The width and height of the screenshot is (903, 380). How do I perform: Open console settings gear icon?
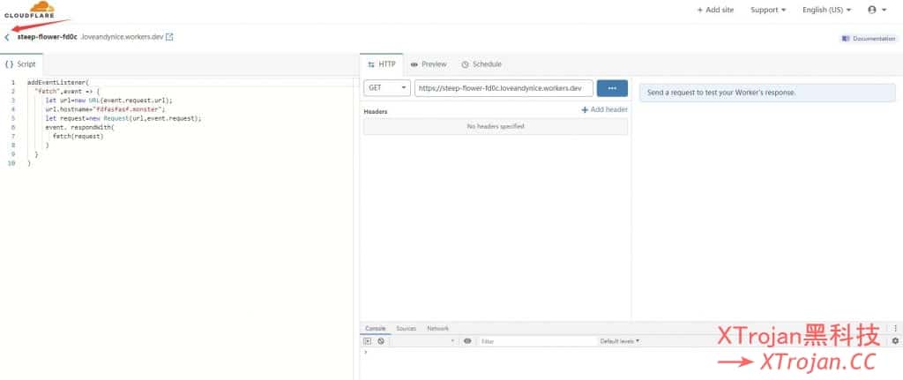[x=895, y=340]
